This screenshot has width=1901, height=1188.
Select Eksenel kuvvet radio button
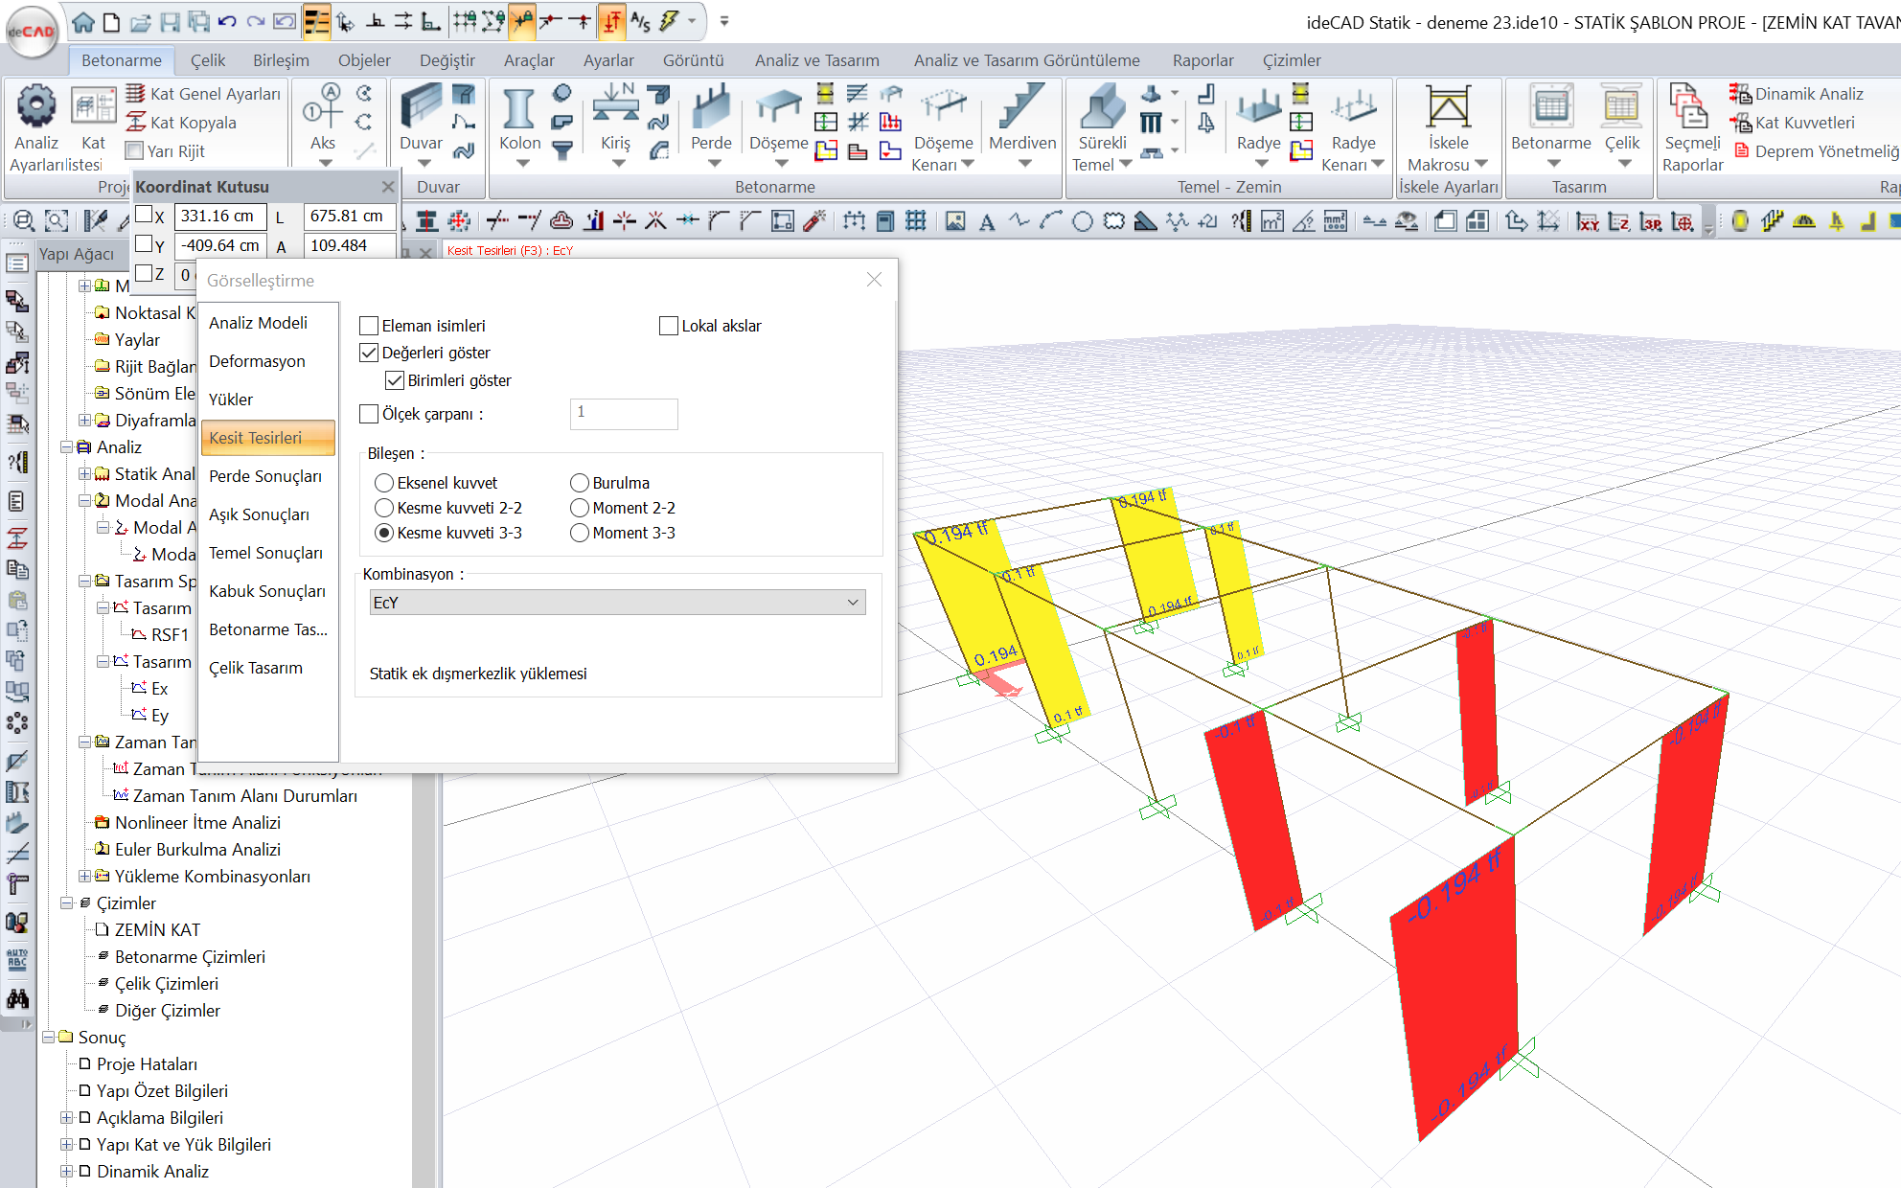[x=384, y=483]
